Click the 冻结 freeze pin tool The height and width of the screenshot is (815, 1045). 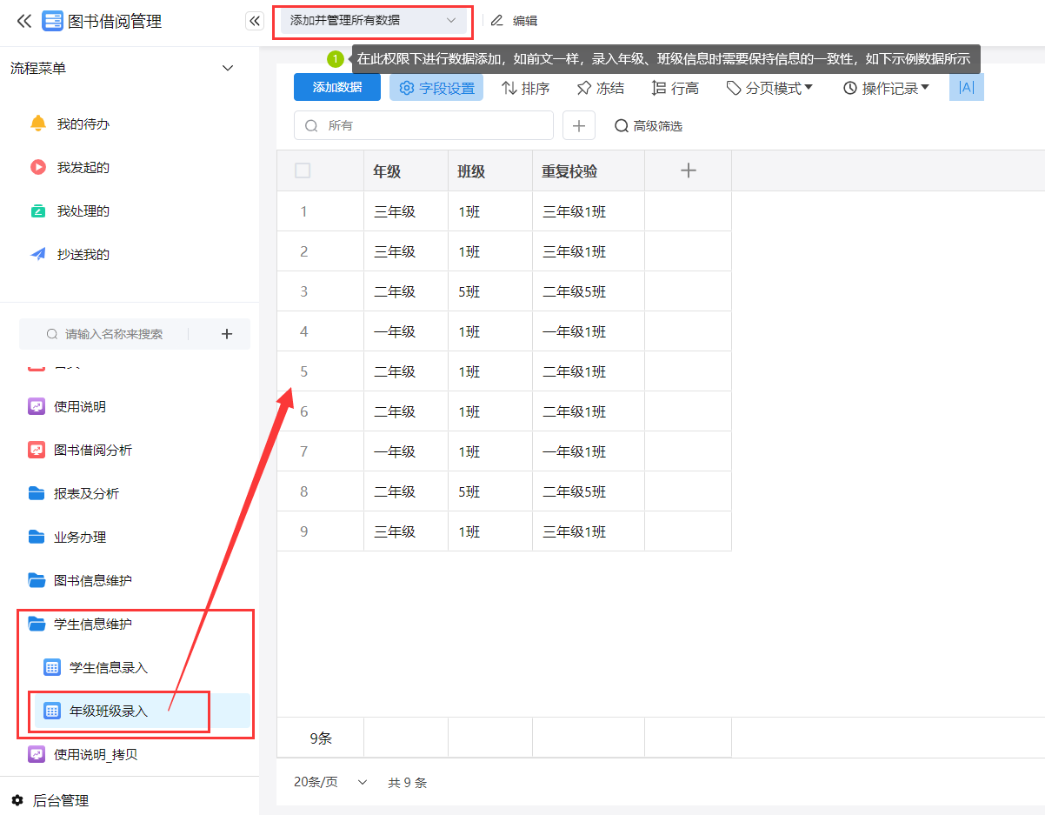coord(601,88)
